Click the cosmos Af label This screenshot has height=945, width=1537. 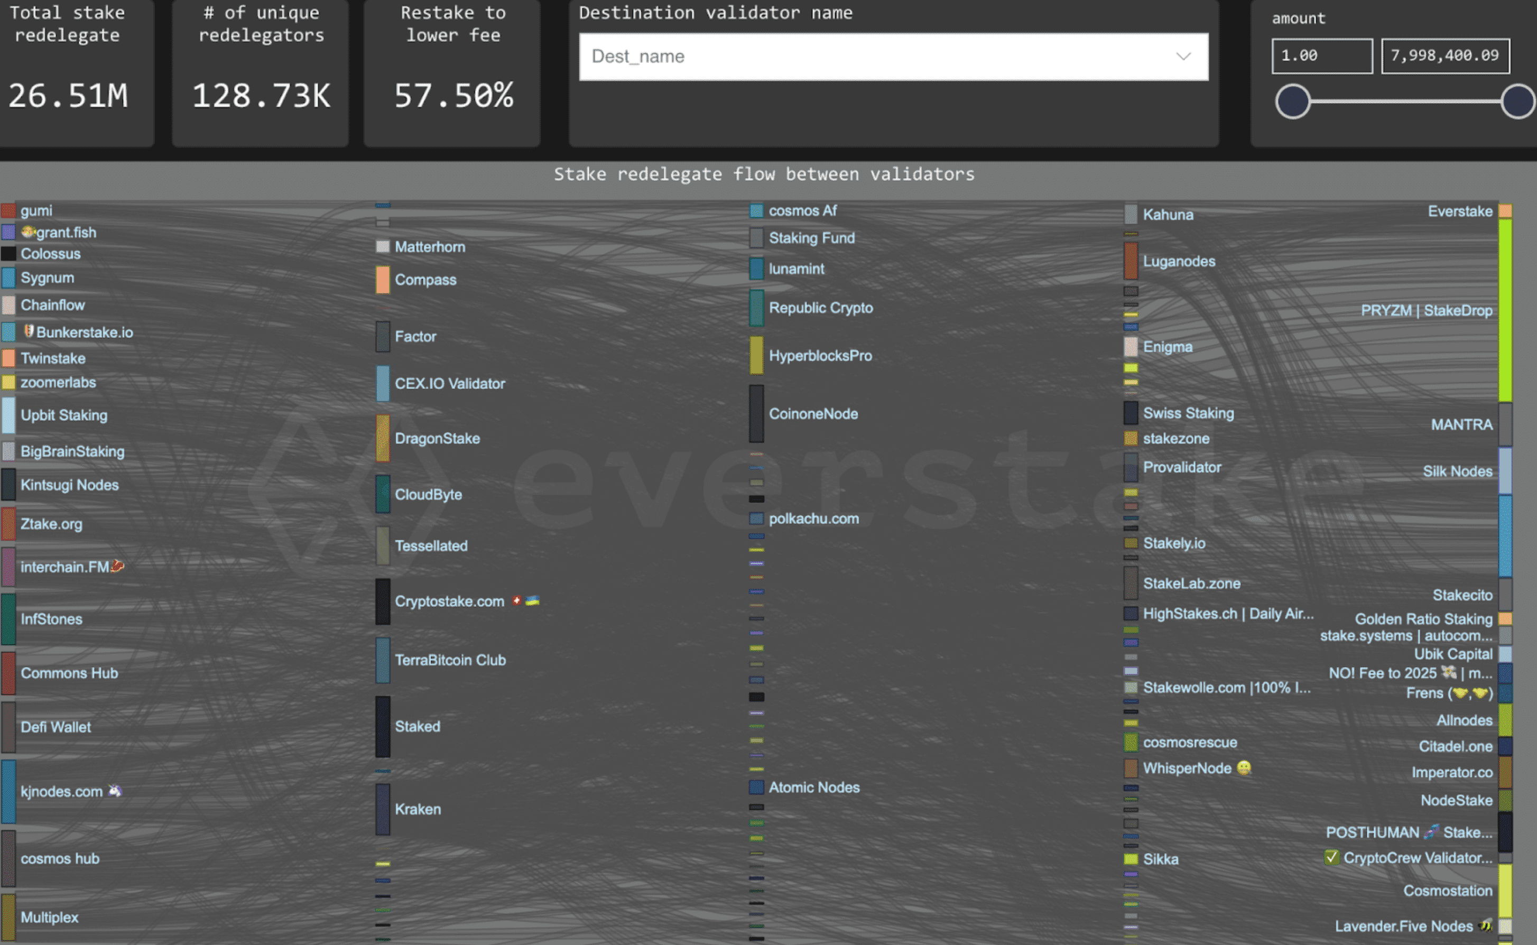(802, 211)
